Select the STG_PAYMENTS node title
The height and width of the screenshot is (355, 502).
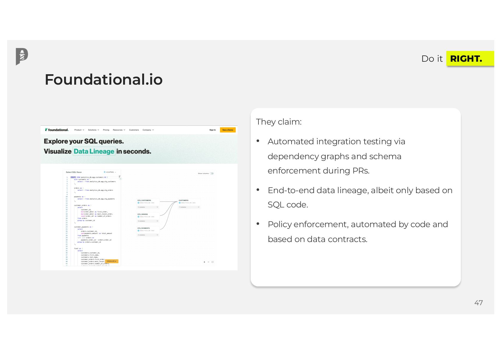144,228
